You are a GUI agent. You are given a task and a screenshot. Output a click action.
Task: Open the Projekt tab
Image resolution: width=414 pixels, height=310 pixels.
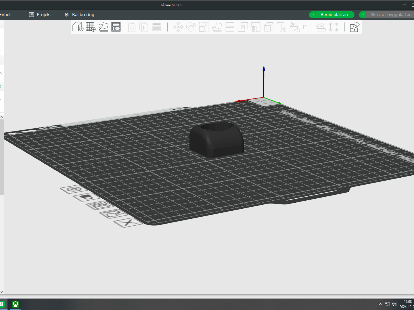(x=40, y=15)
